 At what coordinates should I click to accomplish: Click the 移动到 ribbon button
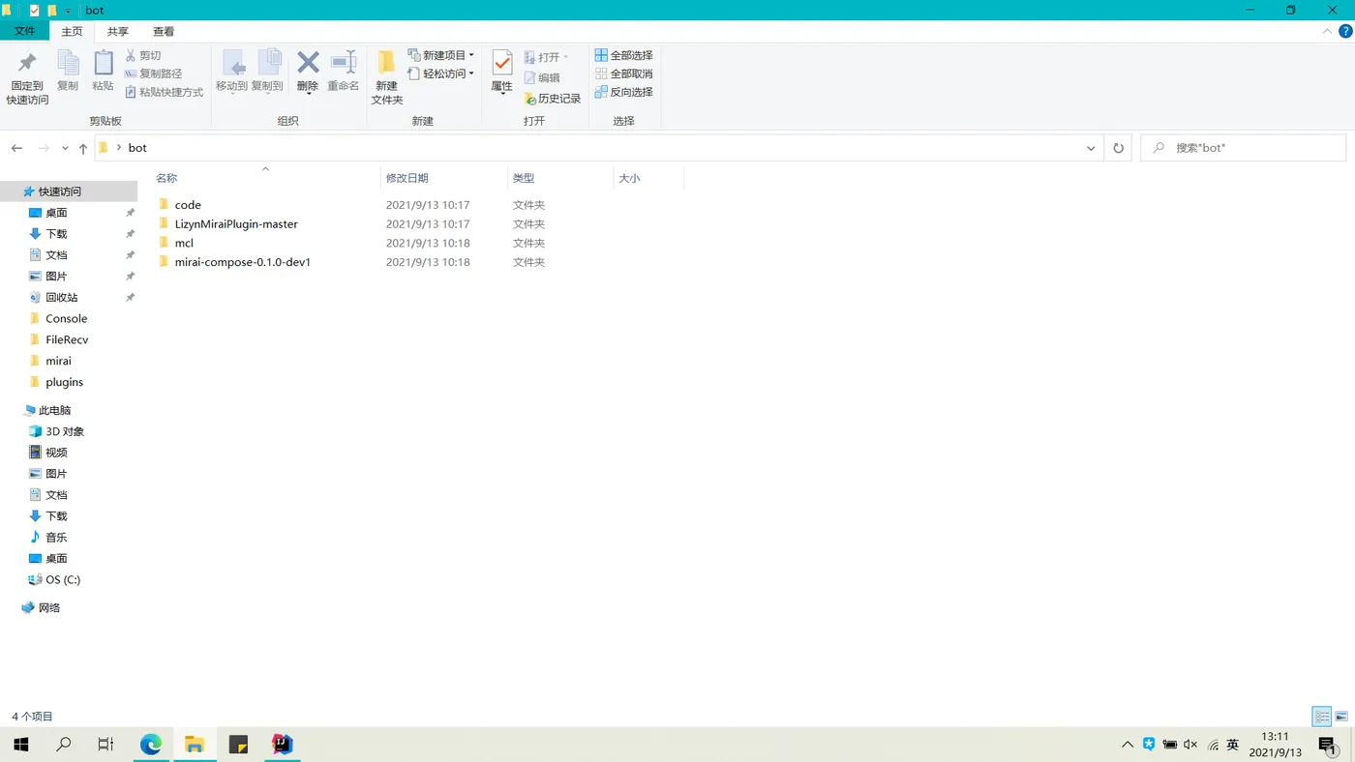point(232,71)
